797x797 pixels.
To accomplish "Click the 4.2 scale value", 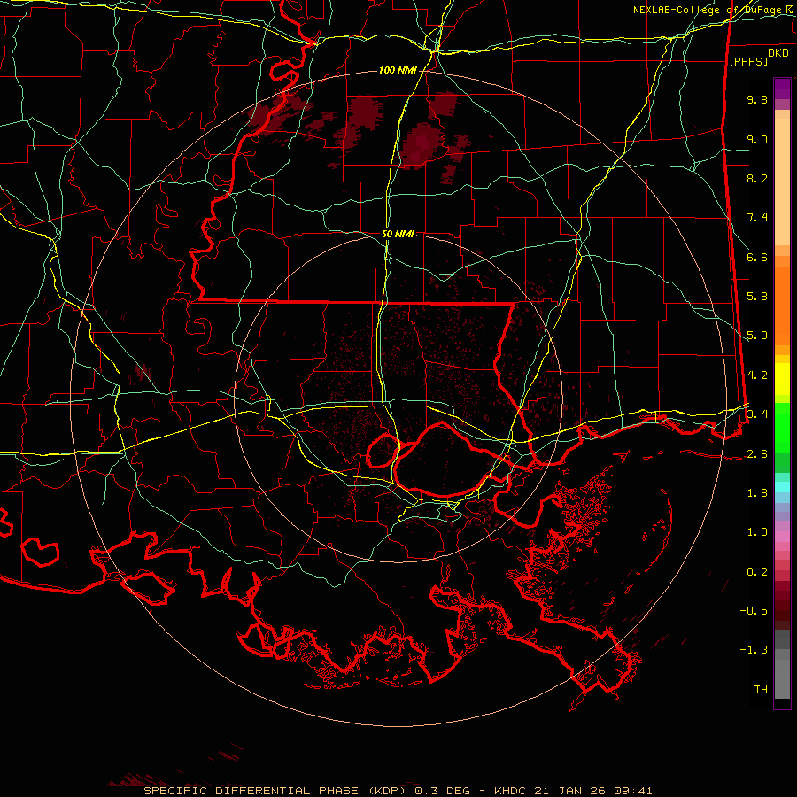I will [x=757, y=375].
